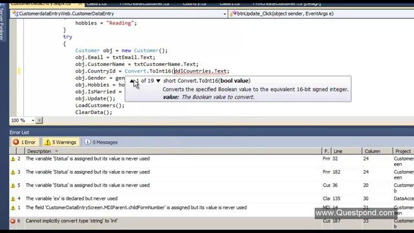Open the 100 % zoom dropdown

click(33, 120)
